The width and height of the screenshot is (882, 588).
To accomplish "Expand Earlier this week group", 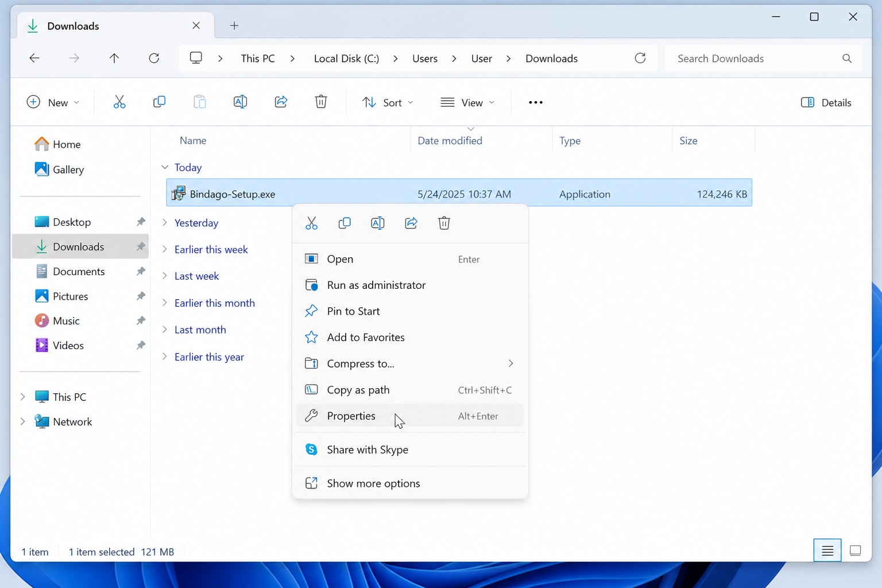I will point(165,249).
